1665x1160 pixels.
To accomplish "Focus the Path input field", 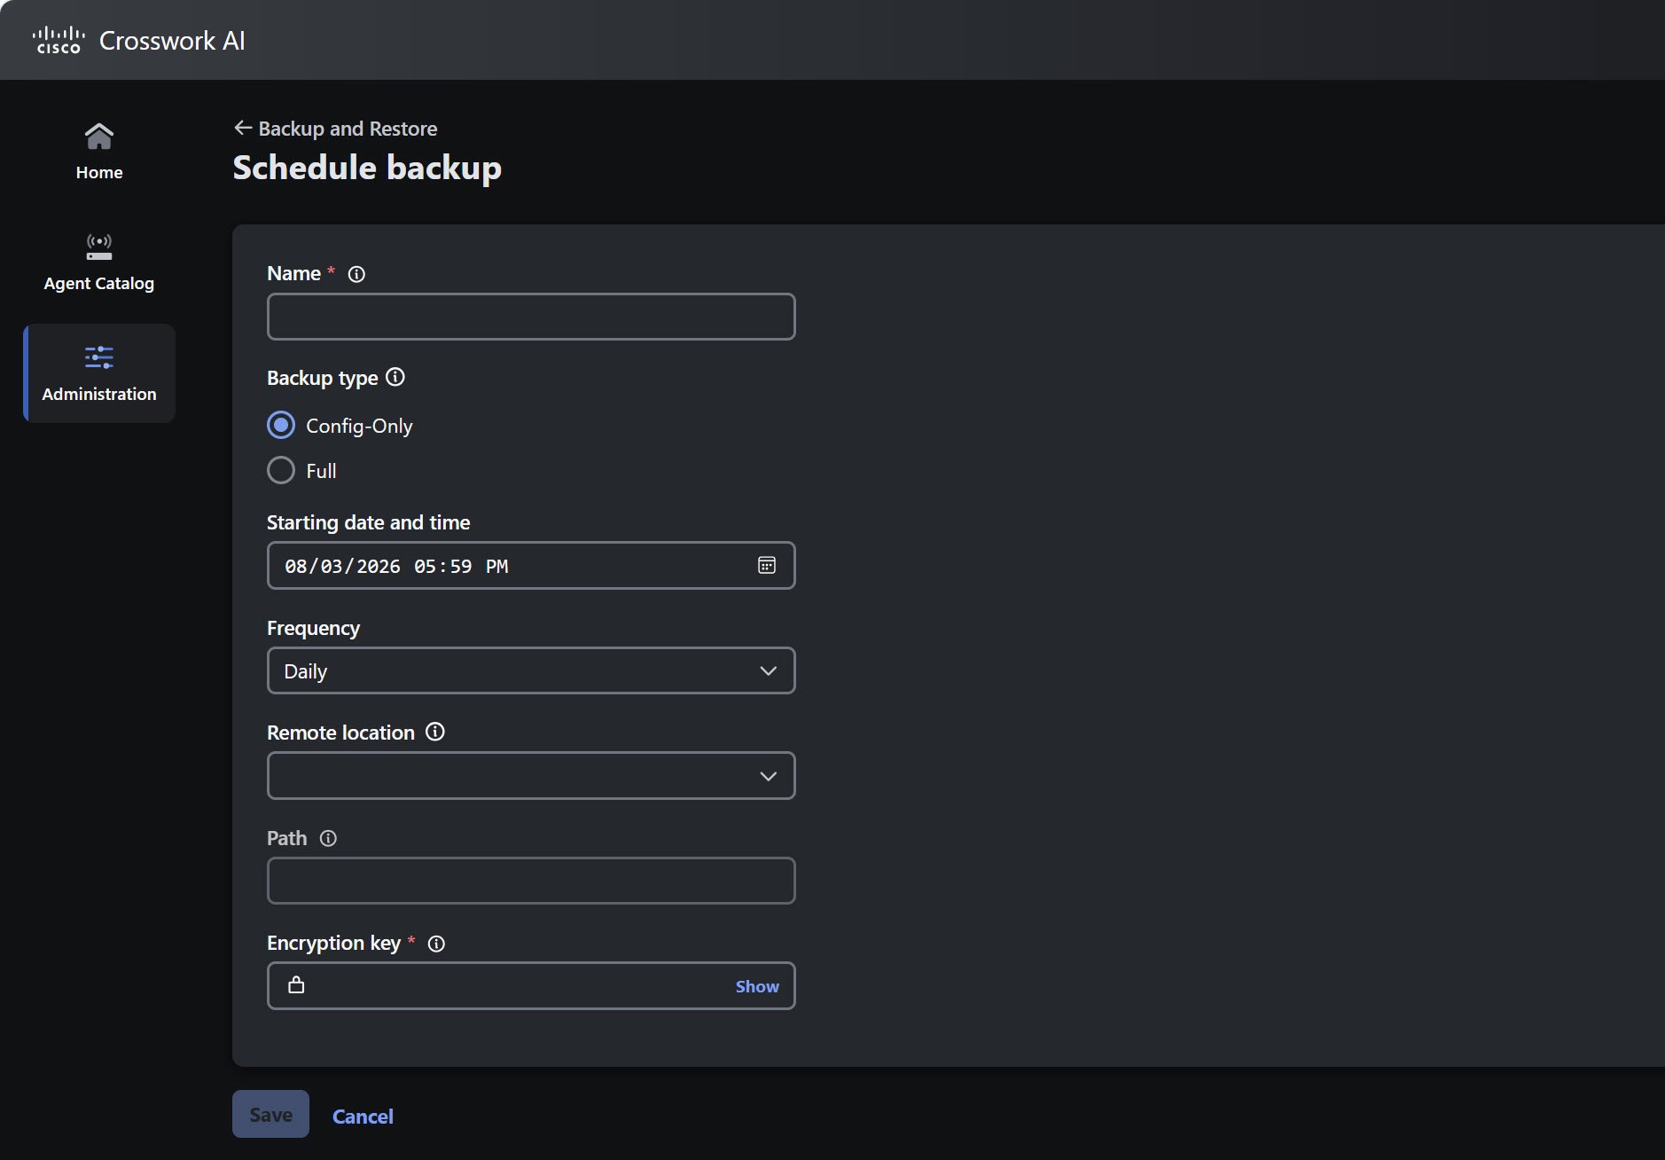I will click(531, 881).
